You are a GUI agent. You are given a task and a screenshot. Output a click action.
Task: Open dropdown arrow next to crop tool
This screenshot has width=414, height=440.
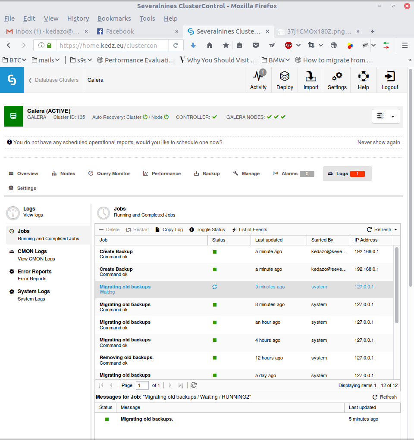(x=321, y=46)
